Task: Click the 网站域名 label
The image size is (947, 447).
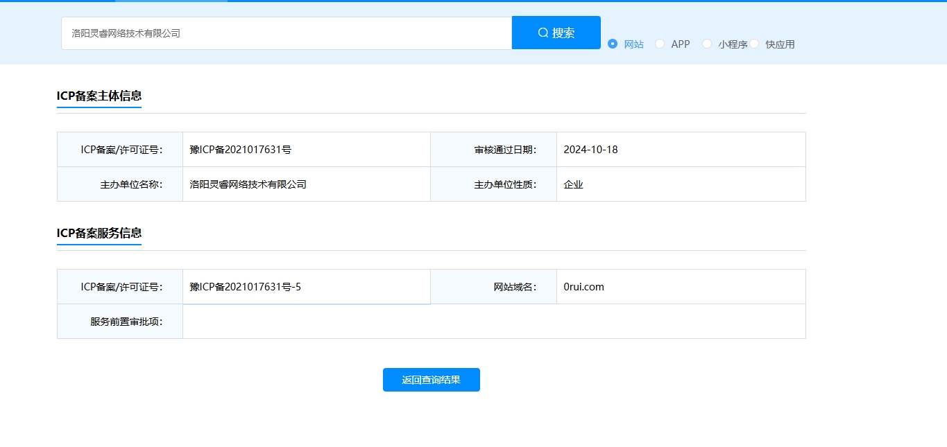Action: (x=515, y=287)
